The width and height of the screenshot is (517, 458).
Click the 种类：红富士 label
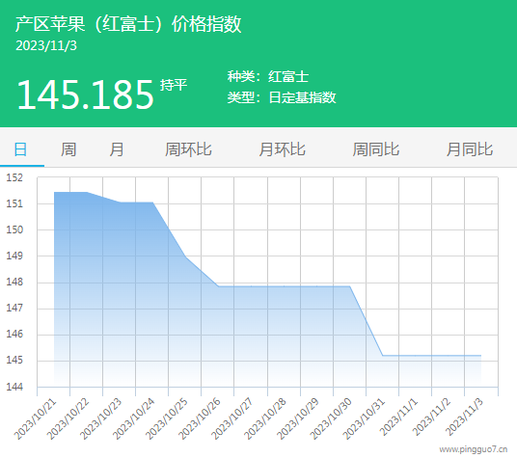pyautogui.click(x=268, y=77)
